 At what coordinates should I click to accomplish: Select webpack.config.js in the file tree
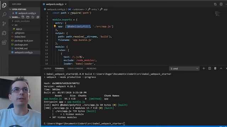tap(23, 53)
